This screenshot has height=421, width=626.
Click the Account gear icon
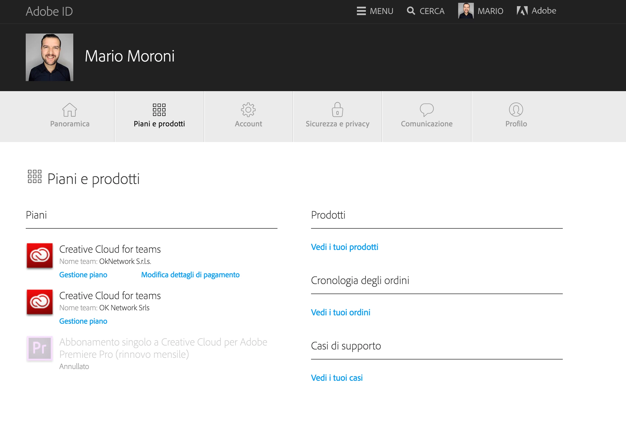[x=248, y=110]
